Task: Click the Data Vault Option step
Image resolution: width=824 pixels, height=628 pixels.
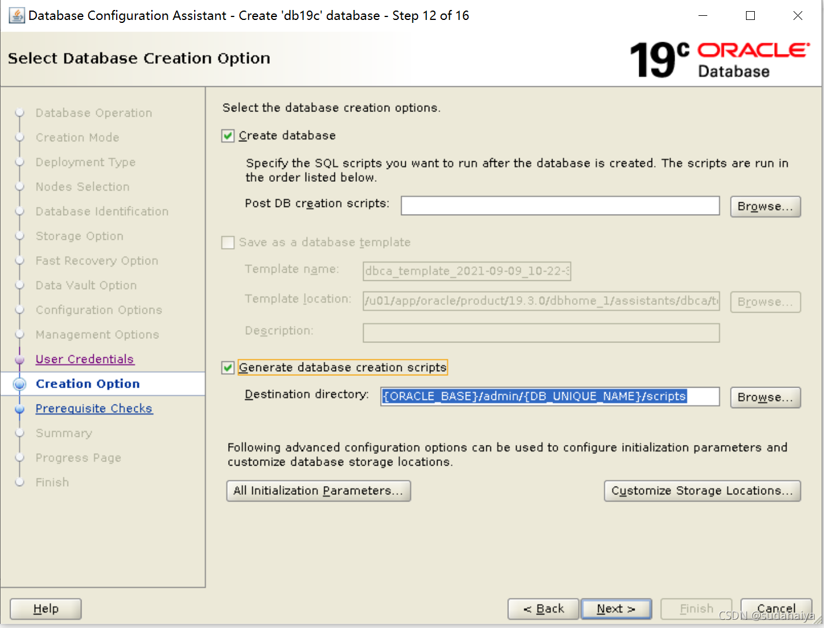Action: (86, 285)
